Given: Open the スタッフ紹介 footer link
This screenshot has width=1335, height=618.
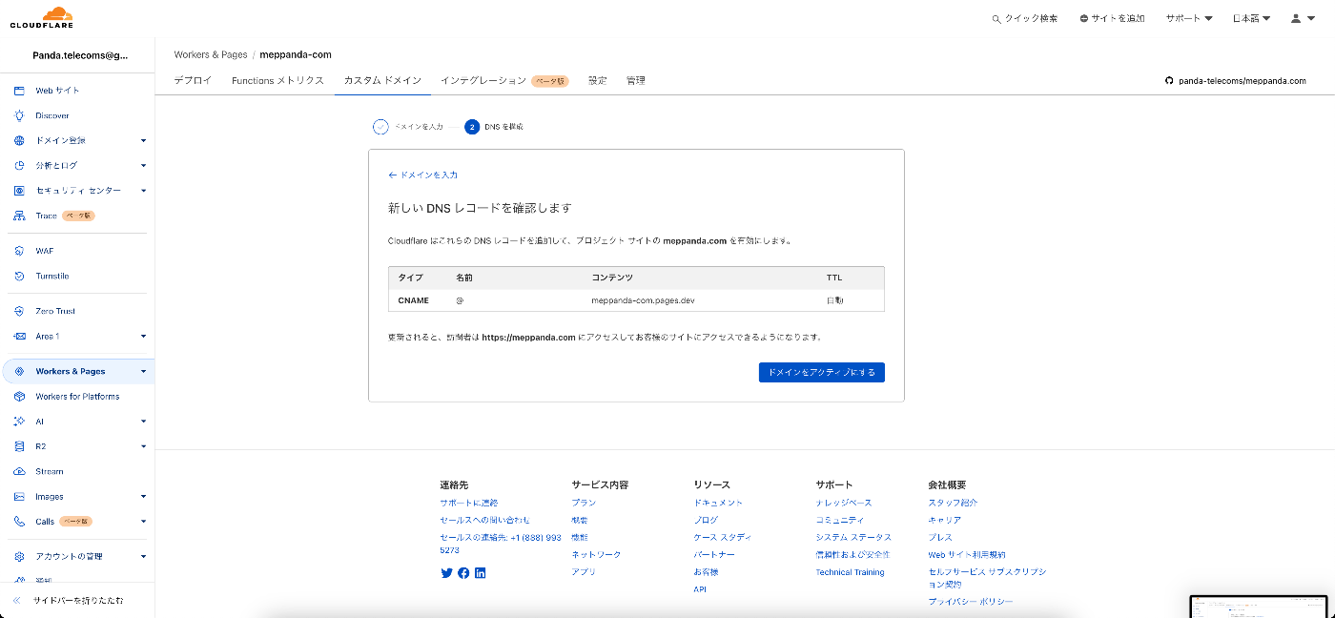Looking at the screenshot, I should pyautogui.click(x=953, y=503).
